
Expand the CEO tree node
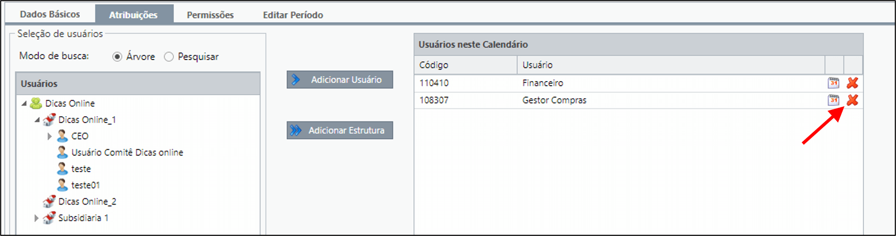pos(50,136)
